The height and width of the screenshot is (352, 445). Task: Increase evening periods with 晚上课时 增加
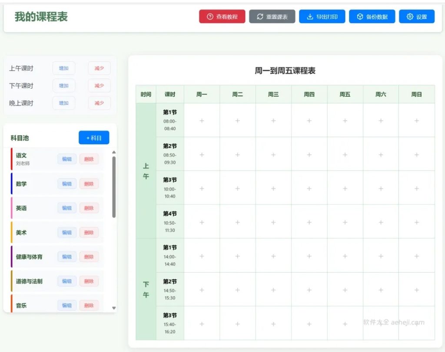63,103
